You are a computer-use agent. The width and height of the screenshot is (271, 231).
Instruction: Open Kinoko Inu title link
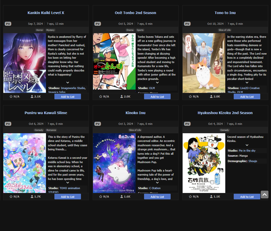coord(135,113)
